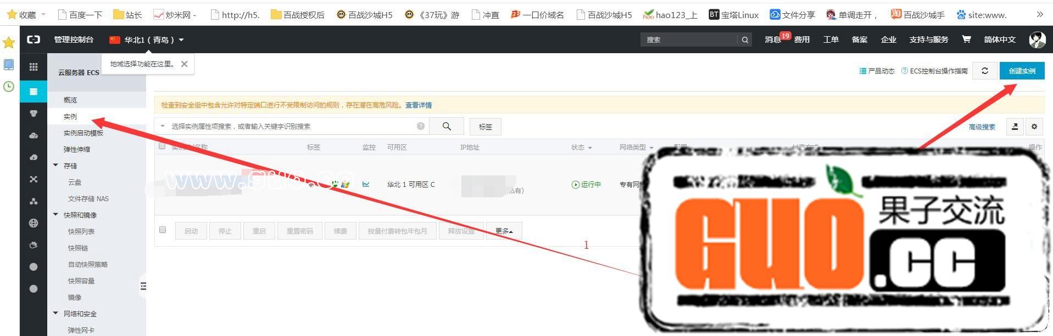Open the monitoring chart icon for instance
This screenshot has width=1053, height=336.
tap(366, 184)
